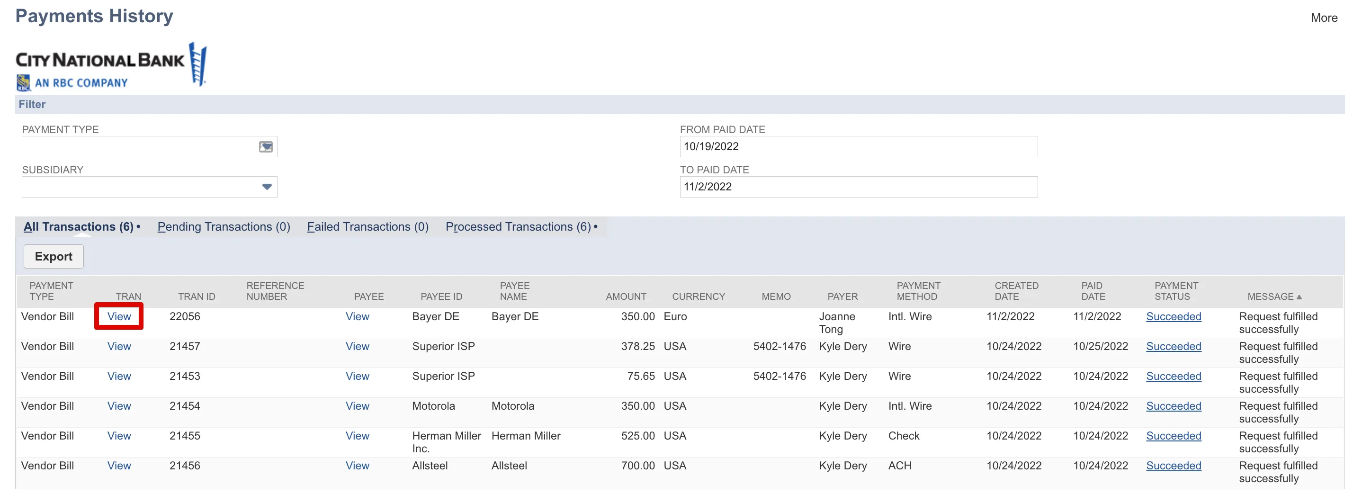The height and width of the screenshot is (503, 1362).
Task: View transaction for Tran ID 22056
Action: (x=119, y=316)
